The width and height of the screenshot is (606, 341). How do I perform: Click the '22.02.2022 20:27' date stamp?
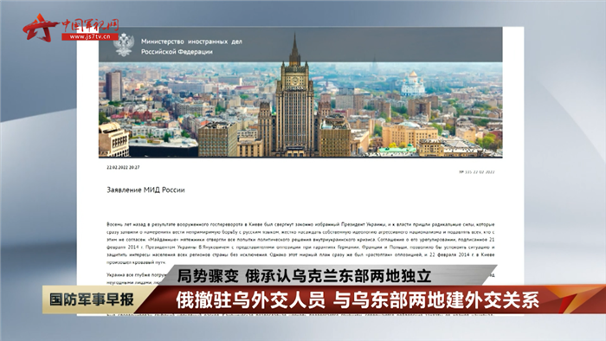[123, 168]
